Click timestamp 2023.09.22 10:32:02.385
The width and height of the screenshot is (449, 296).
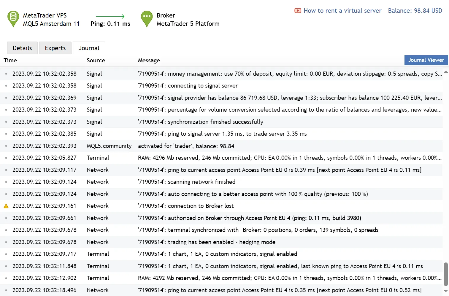coord(45,134)
